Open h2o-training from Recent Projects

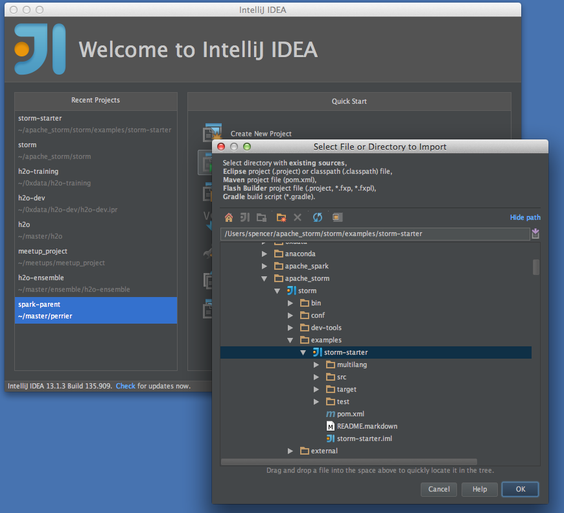38,171
